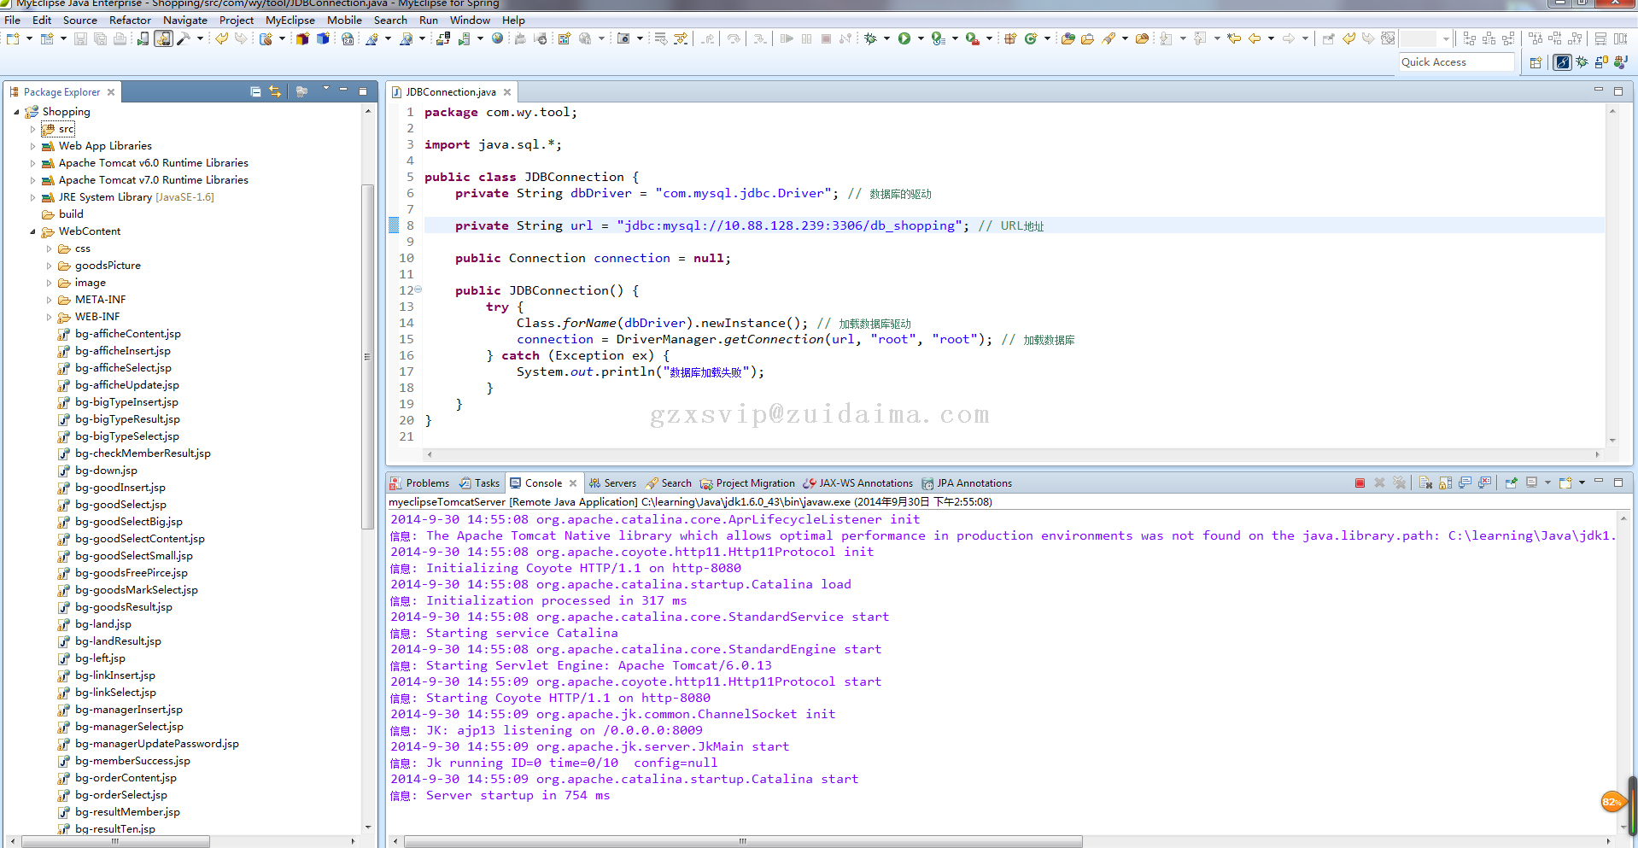Click the Open Web Browser globe icon
The width and height of the screenshot is (1638, 848).
(x=498, y=38)
